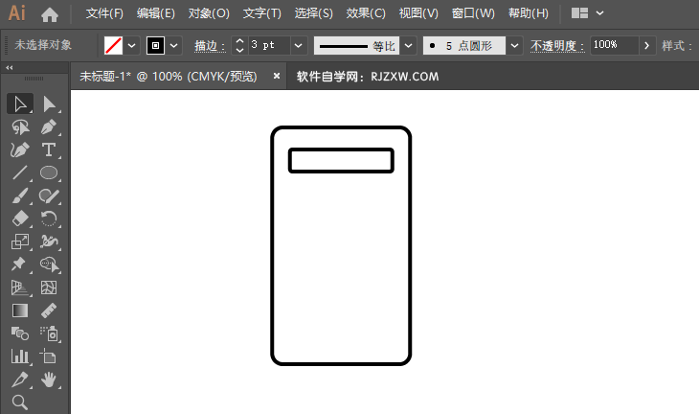
Task: Open the 选择(S) menu
Action: pyautogui.click(x=313, y=13)
